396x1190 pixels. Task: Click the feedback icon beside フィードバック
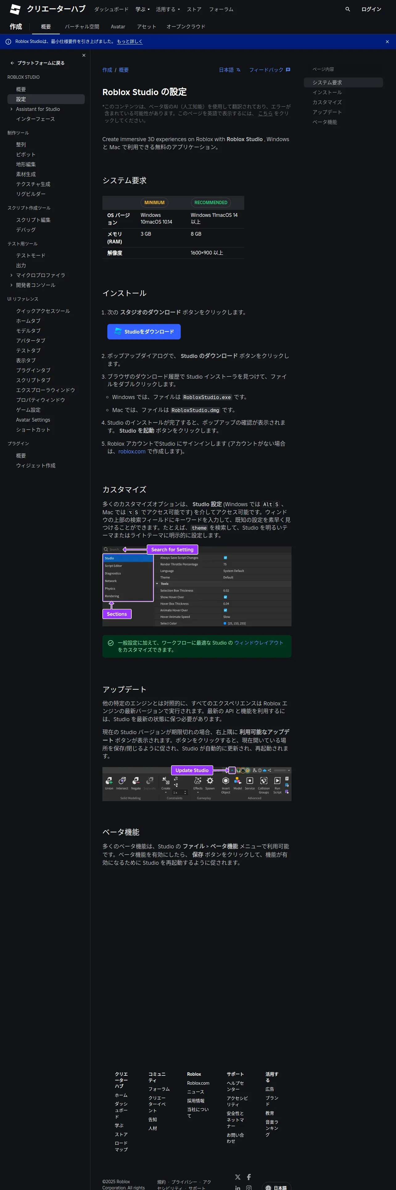point(288,70)
